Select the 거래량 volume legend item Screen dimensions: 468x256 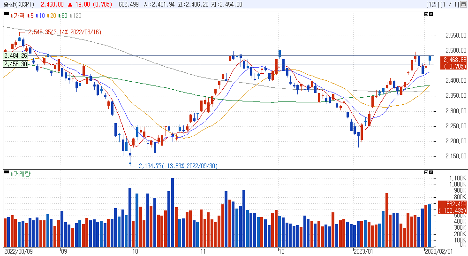(x=21, y=174)
